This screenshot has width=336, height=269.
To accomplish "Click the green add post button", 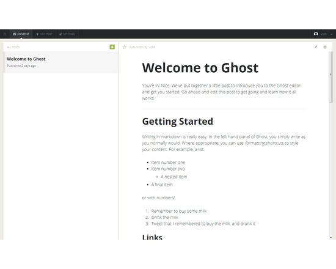I will [x=112, y=46].
